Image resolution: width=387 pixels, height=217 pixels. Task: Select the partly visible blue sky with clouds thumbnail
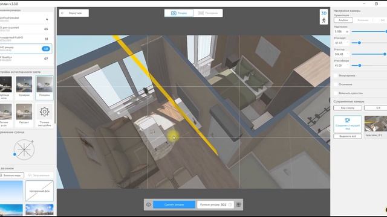click(11, 210)
